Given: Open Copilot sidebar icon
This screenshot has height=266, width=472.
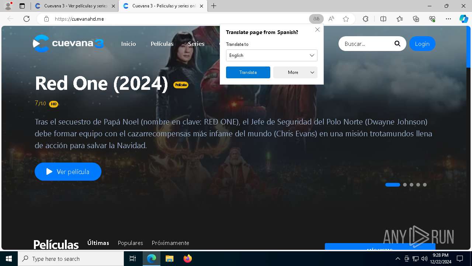Looking at the screenshot, I should [x=464, y=19].
